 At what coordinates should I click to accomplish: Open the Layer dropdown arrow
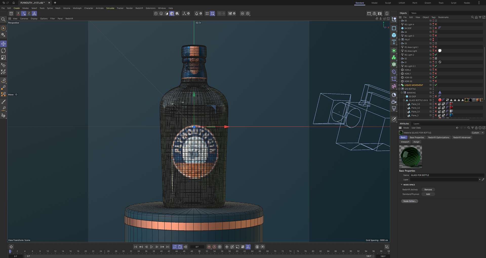coord(480,180)
